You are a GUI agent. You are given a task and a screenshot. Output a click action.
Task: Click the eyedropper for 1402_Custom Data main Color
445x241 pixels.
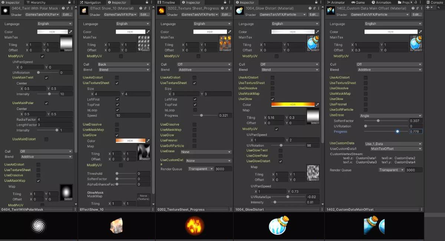pos(420,32)
